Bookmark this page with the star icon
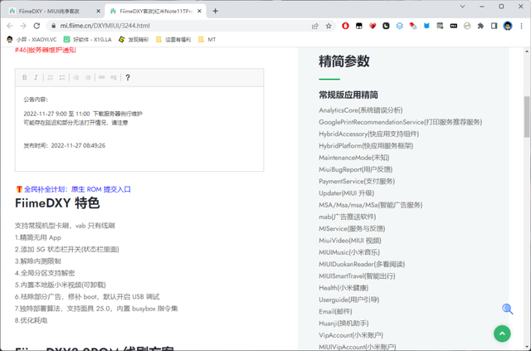Image resolution: width=531 pixels, height=351 pixels. (x=329, y=26)
